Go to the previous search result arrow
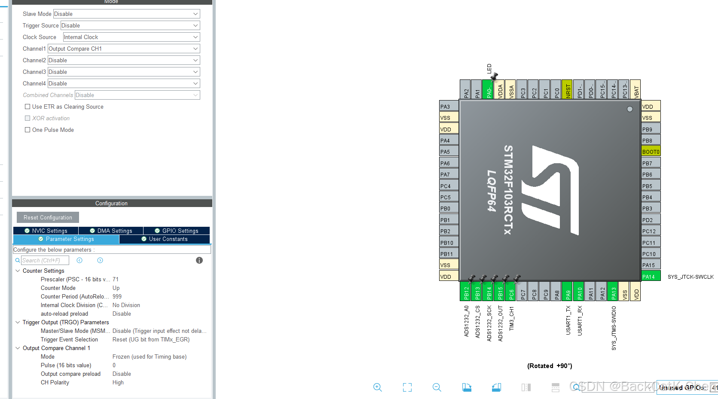This screenshot has width=718, height=399. coord(79,260)
